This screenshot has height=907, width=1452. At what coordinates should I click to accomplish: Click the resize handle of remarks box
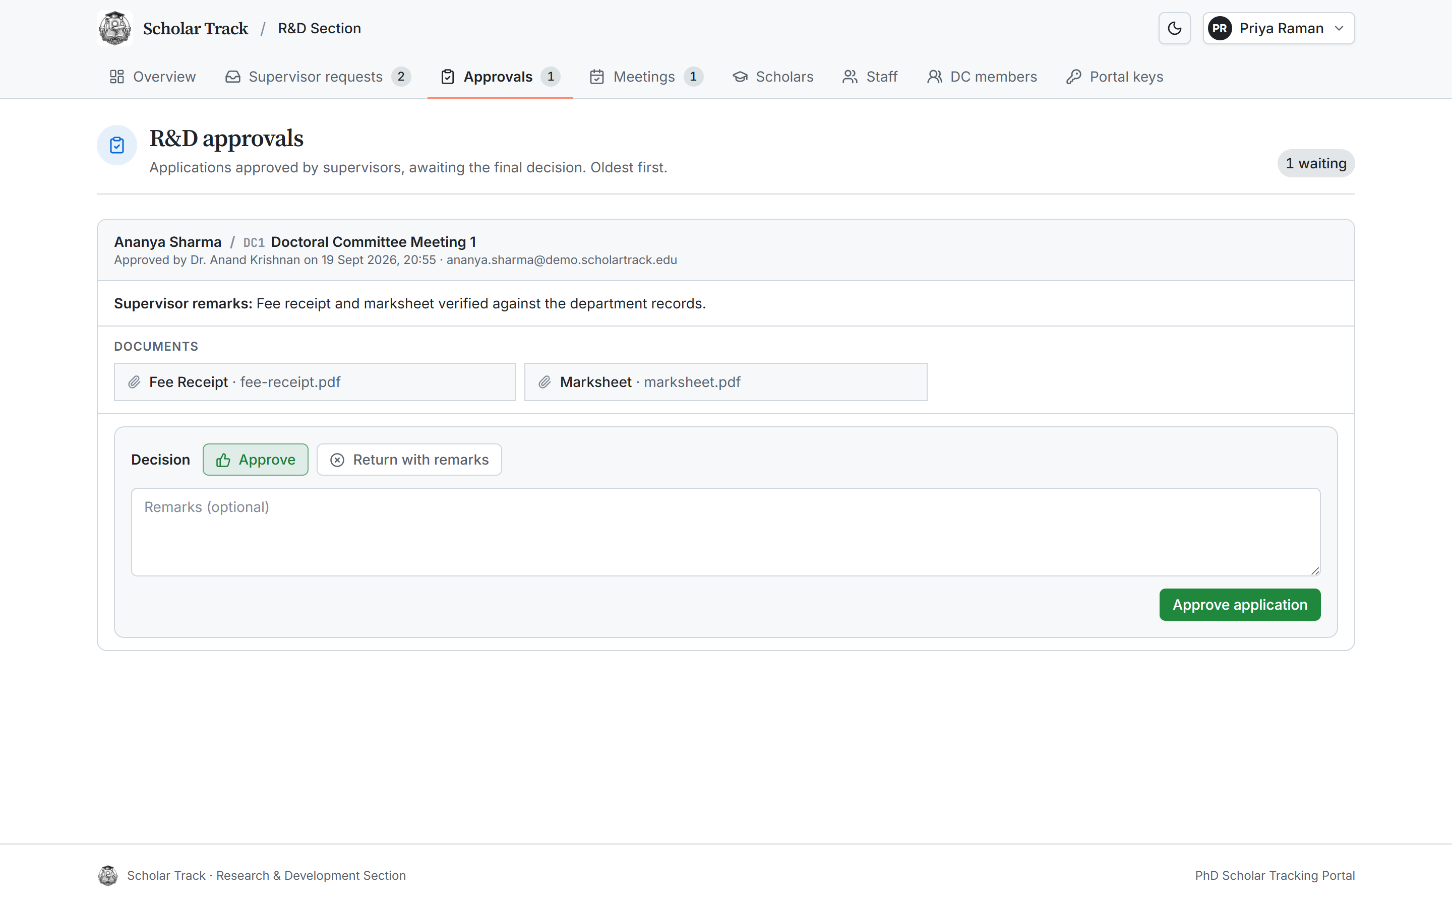tap(1314, 570)
